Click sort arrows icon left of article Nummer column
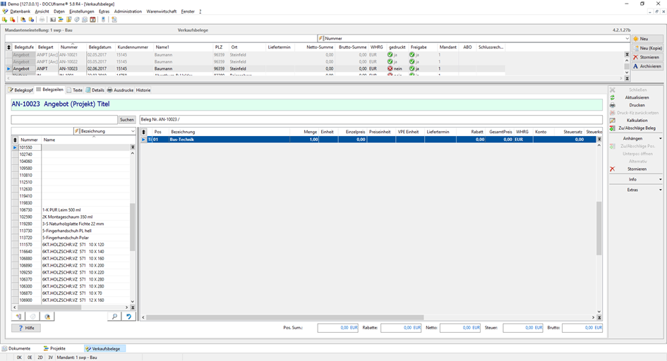Viewport: 667px width, 361px height. click(x=15, y=140)
